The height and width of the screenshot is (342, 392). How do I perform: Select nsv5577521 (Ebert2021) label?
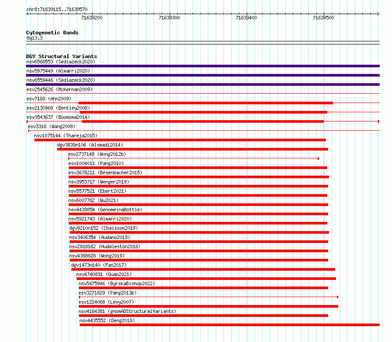click(97, 191)
